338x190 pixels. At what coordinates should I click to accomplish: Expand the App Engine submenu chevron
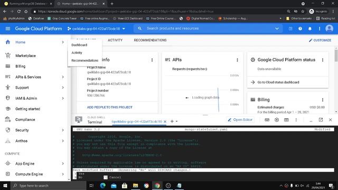click(63, 164)
